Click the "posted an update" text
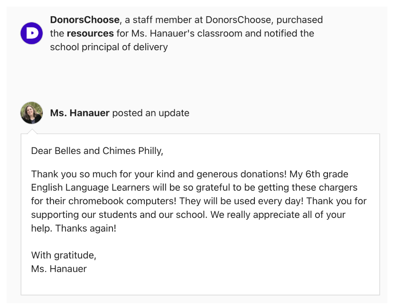The width and height of the screenshot is (393, 307). click(x=151, y=113)
